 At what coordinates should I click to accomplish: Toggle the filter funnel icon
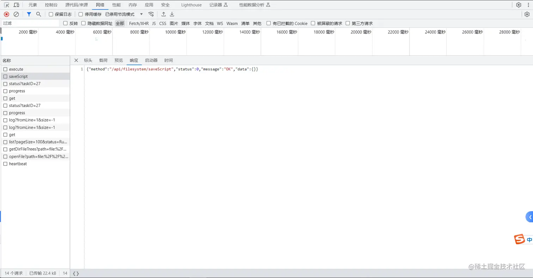[x=29, y=14]
